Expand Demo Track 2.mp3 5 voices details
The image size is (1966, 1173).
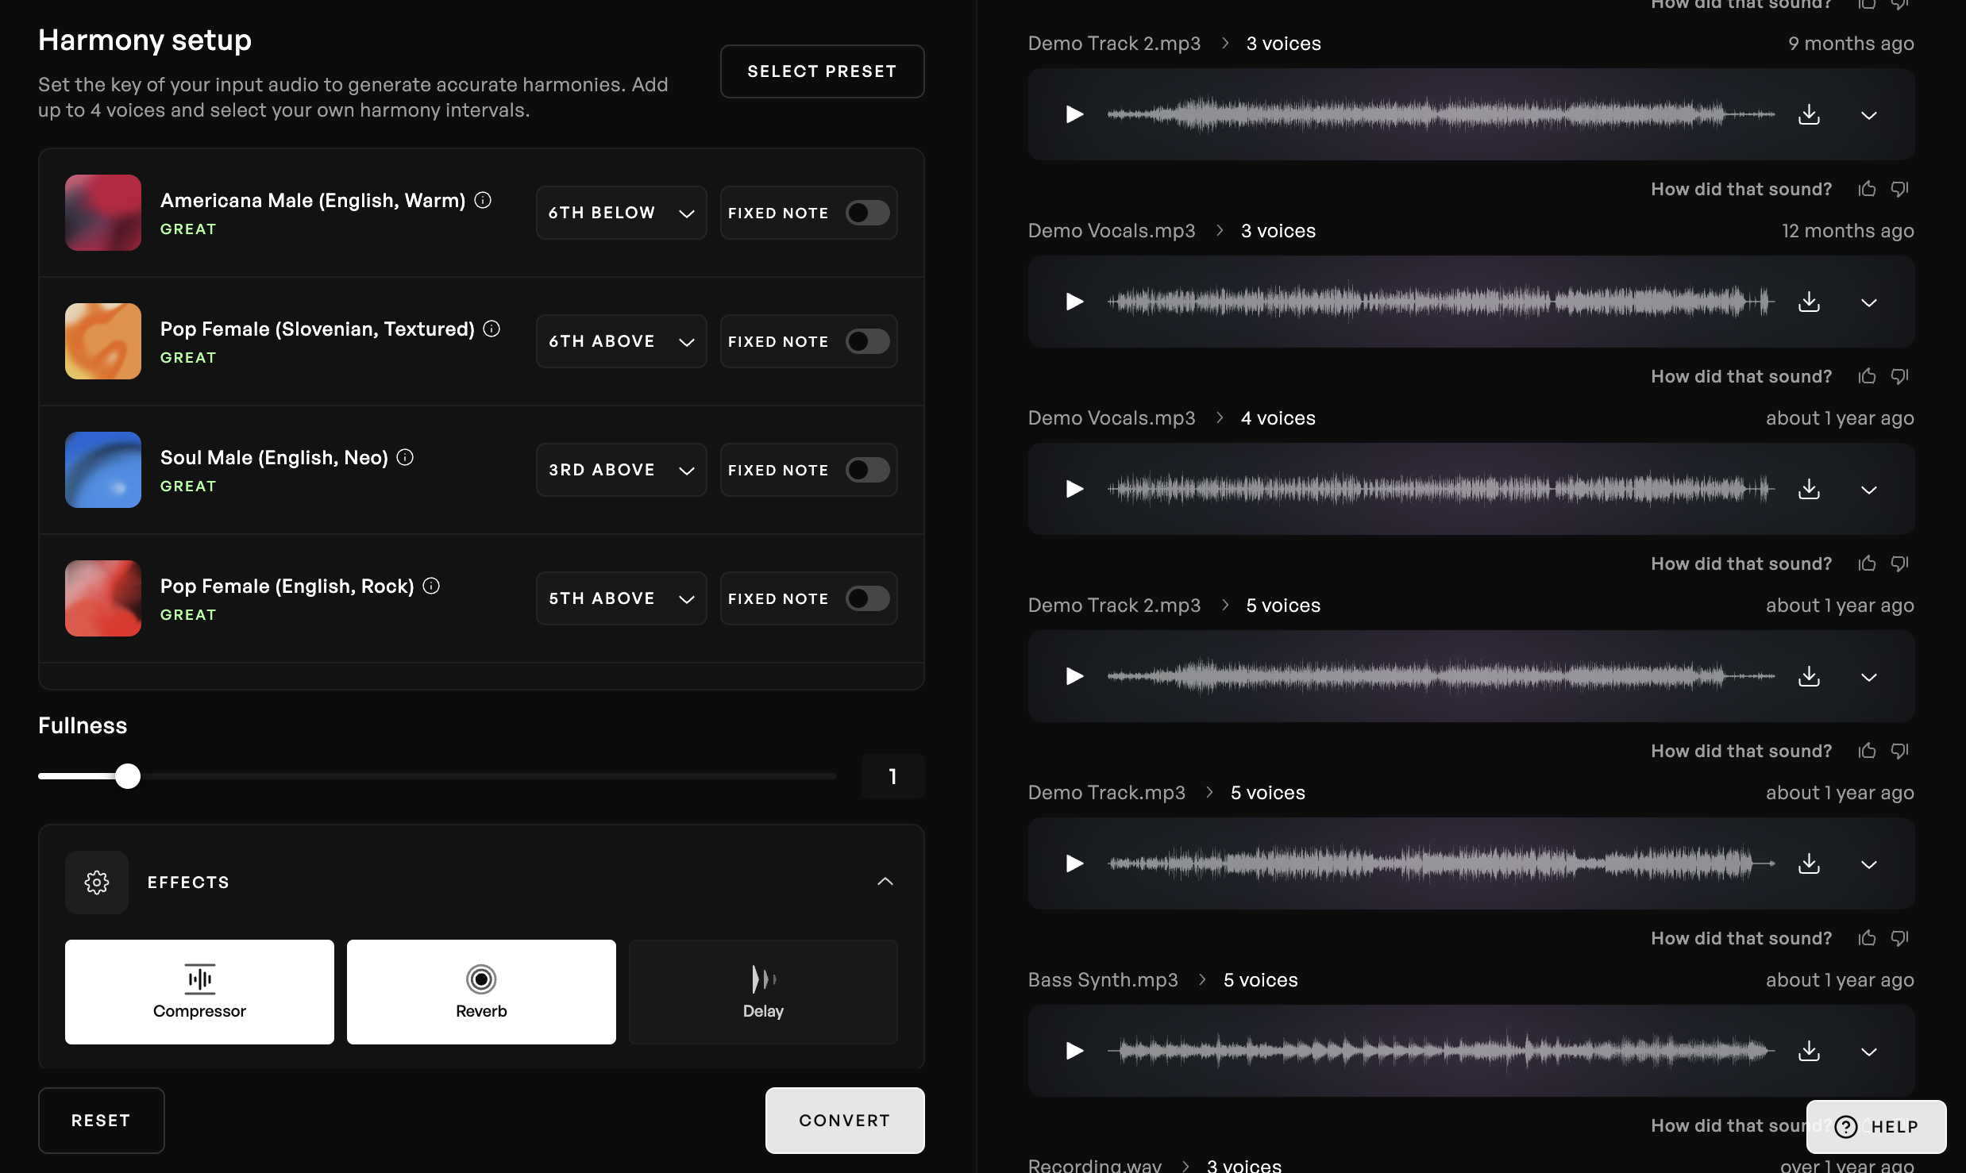1869,678
